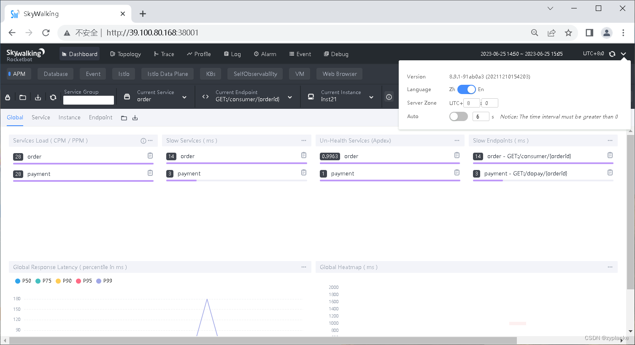
Task: Collapse the settings panel using the top-right chevron
Action: tap(624, 54)
